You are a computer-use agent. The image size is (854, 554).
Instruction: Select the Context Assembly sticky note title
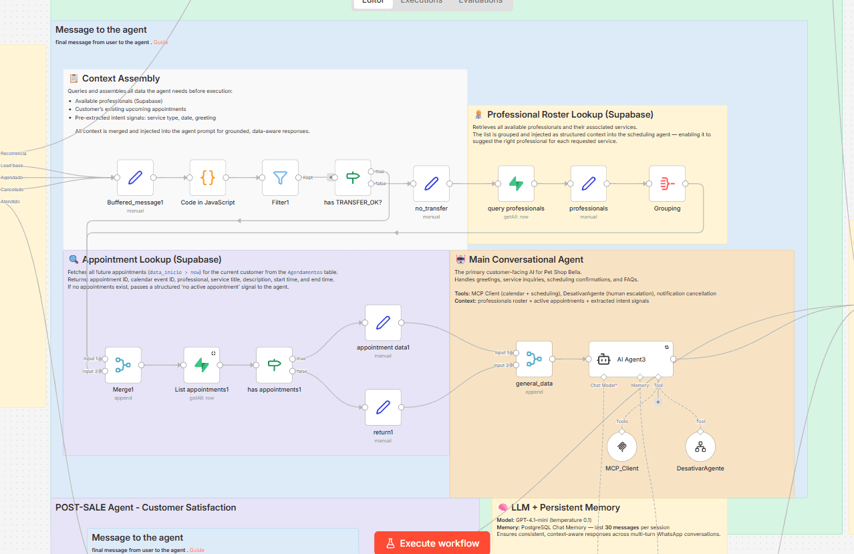(x=121, y=79)
